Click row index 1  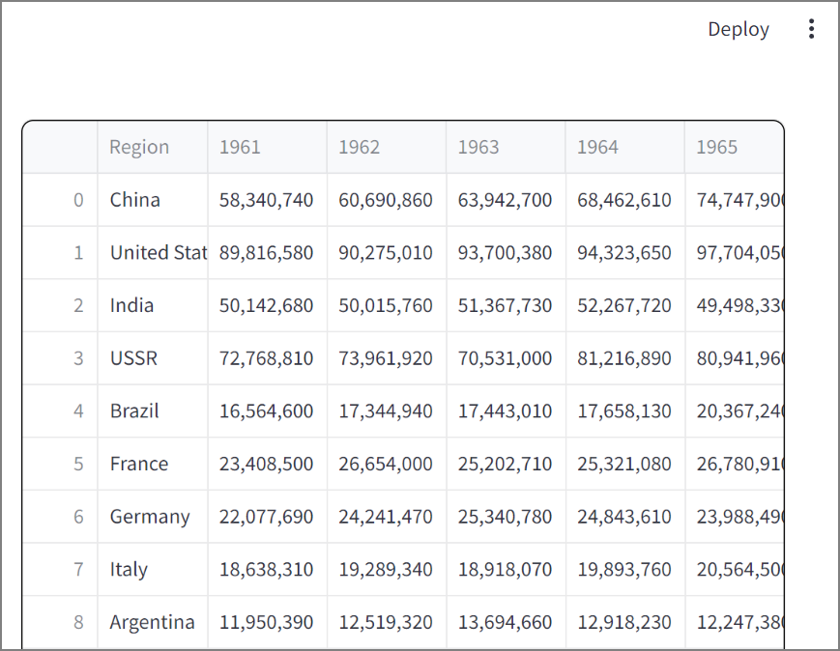point(60,253)
